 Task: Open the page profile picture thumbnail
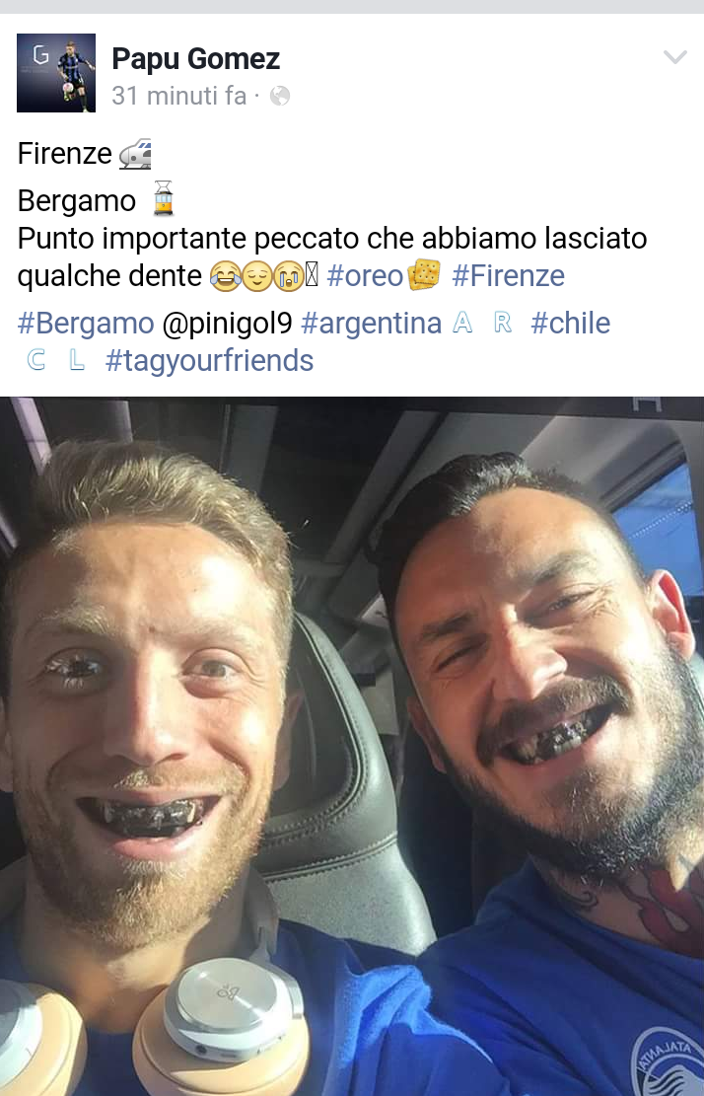pos(56,73)
